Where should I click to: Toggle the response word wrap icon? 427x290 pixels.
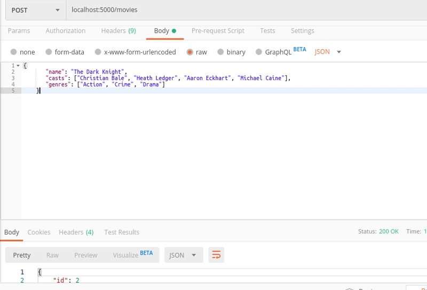[216, 255]
